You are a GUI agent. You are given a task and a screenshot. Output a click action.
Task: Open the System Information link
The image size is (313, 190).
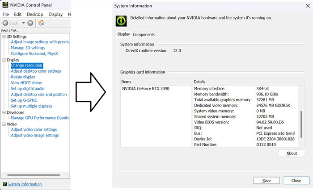click(x=25, y=184)
